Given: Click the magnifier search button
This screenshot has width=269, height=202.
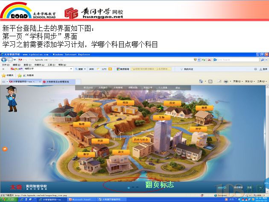Looking at the screenshot, I should point(262,60).
